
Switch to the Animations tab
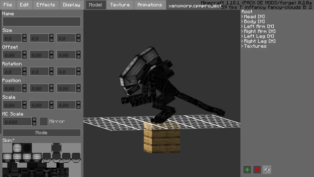(150, 5)
